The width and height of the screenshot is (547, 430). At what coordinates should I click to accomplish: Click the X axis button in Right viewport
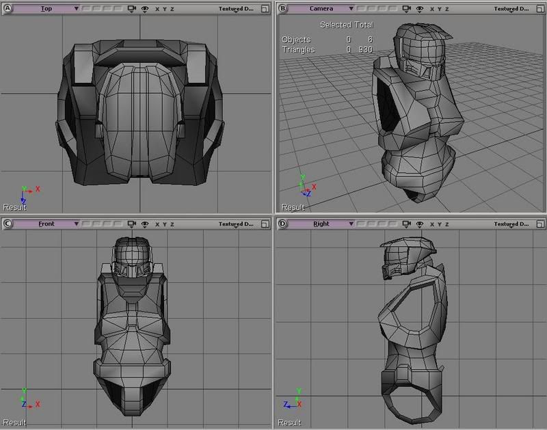pos(432,224)
